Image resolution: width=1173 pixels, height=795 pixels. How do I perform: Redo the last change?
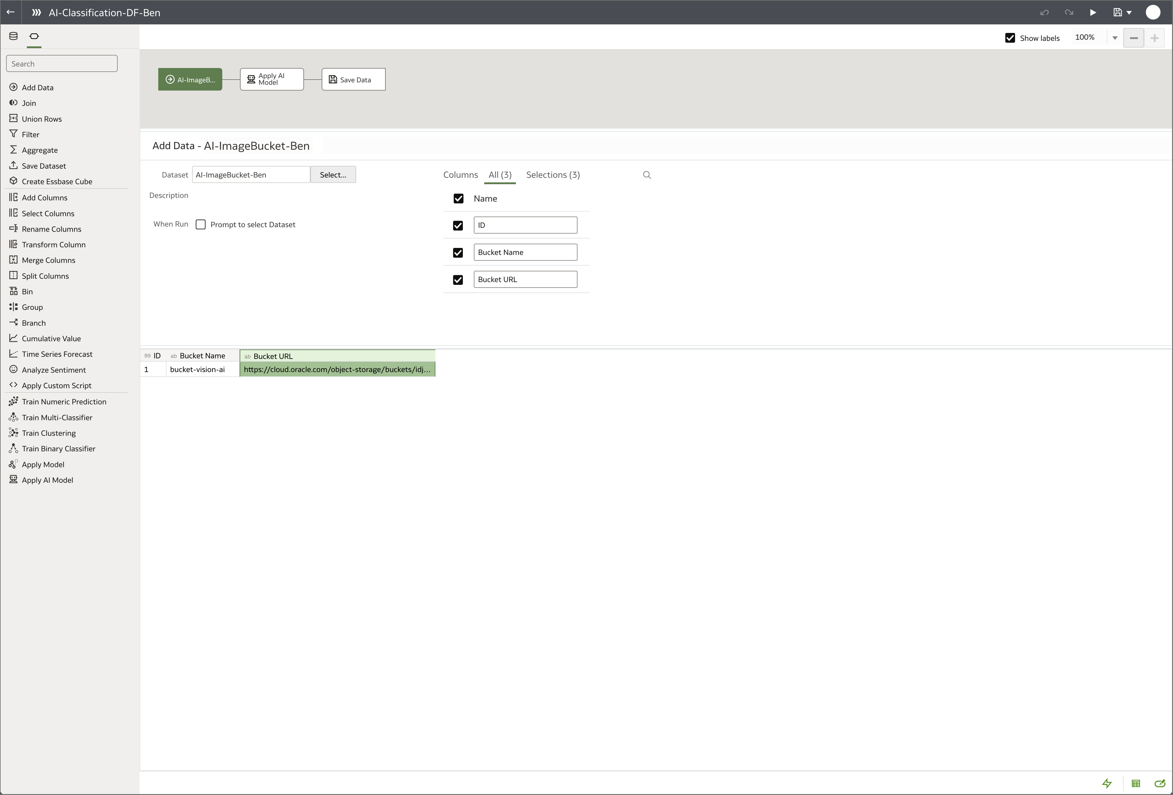1068,12
